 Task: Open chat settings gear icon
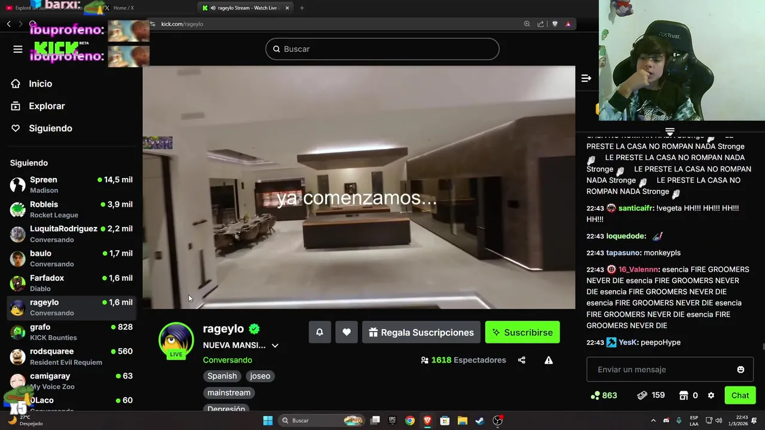pos(711,395)
